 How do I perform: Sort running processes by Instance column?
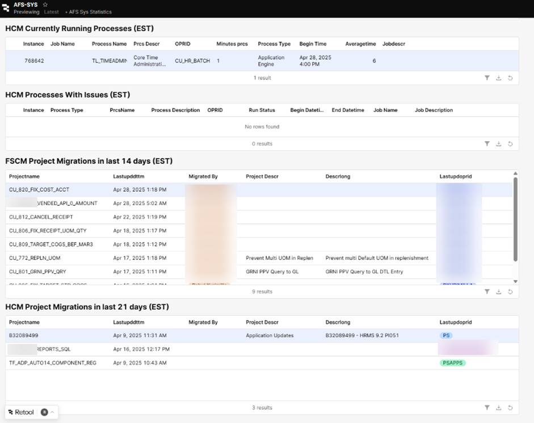[33, 44]
